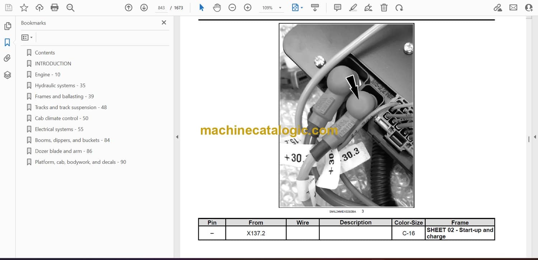Click the Pin column header
Viewport: 538px width, 260px height.
[x=212, y=223]
